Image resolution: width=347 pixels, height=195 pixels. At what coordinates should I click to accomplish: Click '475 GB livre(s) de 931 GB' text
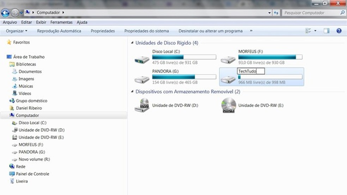click(175, 63)
